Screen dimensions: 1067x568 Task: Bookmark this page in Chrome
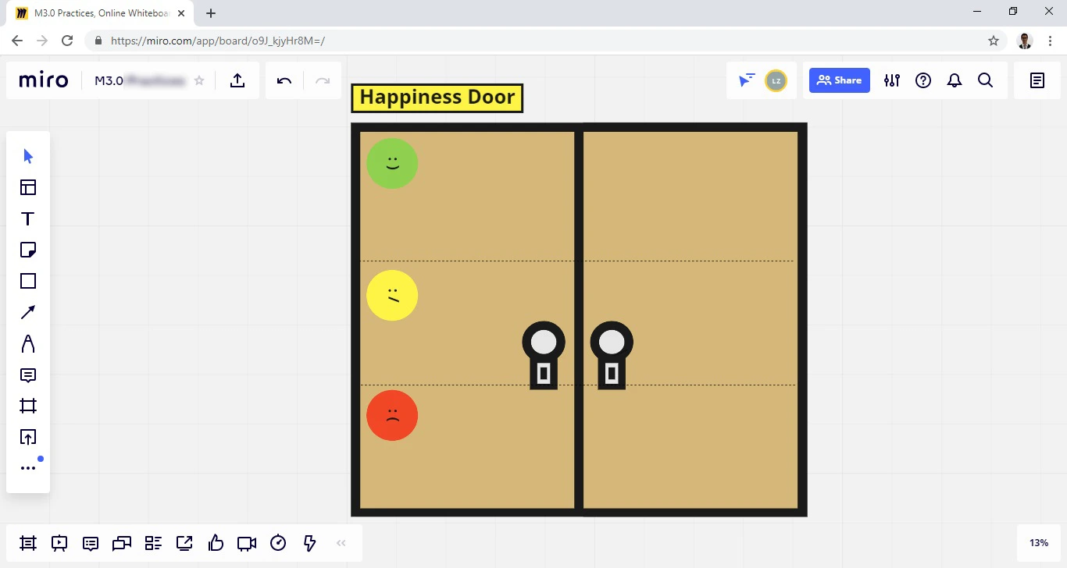994,41
